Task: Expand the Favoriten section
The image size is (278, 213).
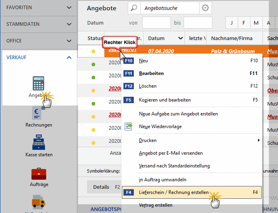Action: pos(69,7)
